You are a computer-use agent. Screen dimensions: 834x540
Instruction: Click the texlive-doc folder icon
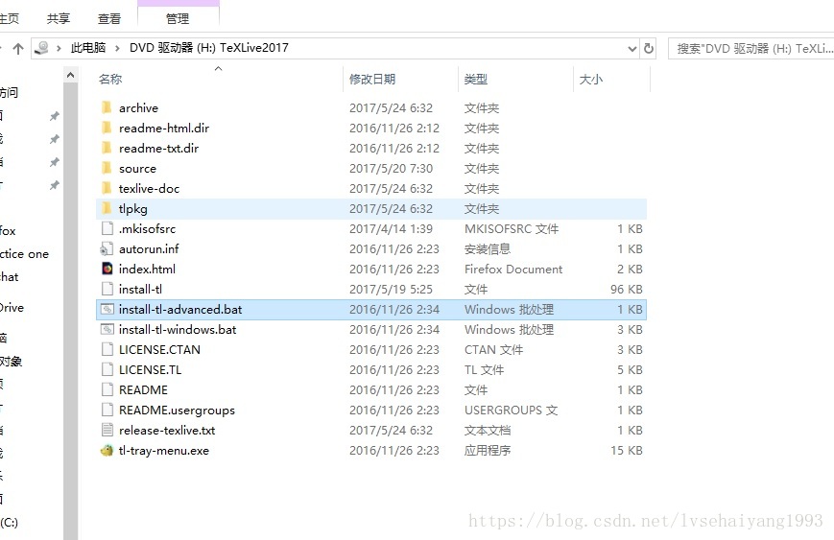pyautogui.click(x=107, y=189)
